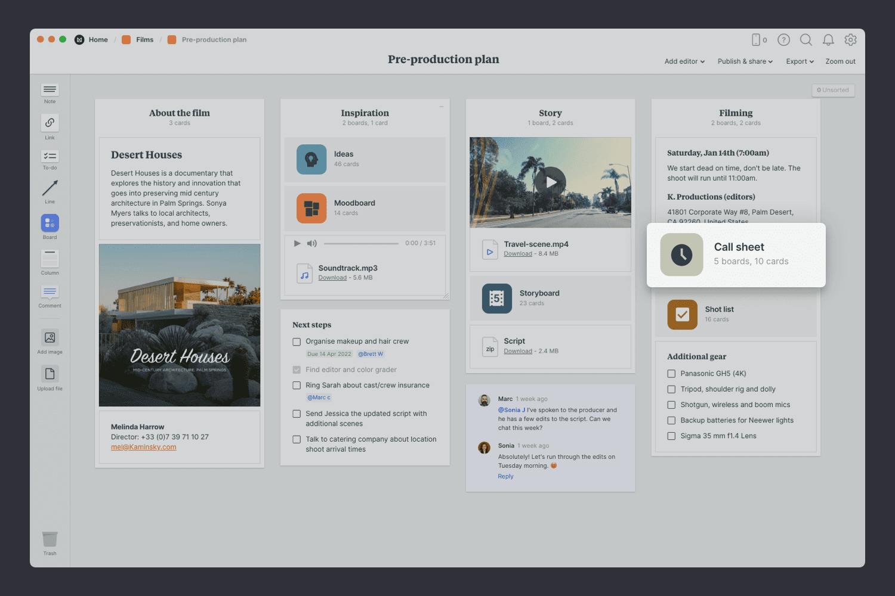The width and height of the screenshot is (895, 596).
Task: Go to Home in breadcrumb
Action: (x=98, y=40)
